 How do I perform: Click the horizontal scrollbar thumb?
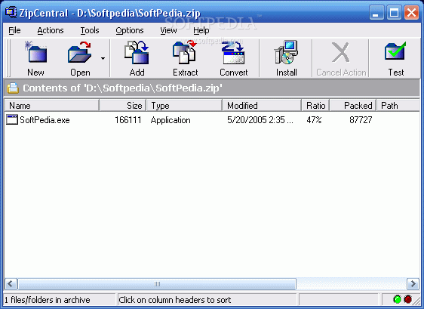click(157, 284)
